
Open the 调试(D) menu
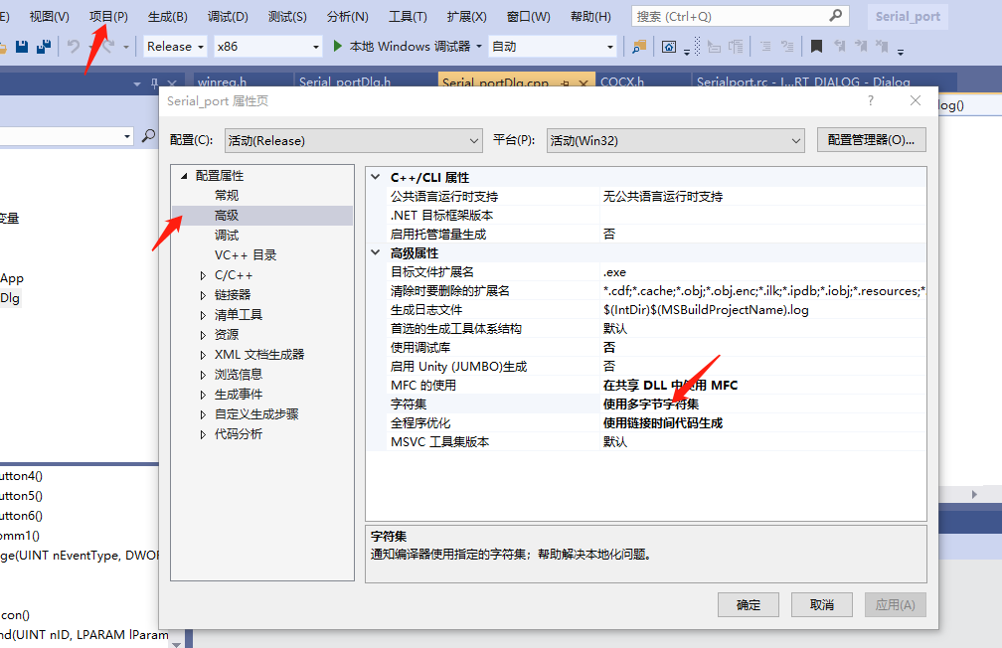click(x=228, y=17)
